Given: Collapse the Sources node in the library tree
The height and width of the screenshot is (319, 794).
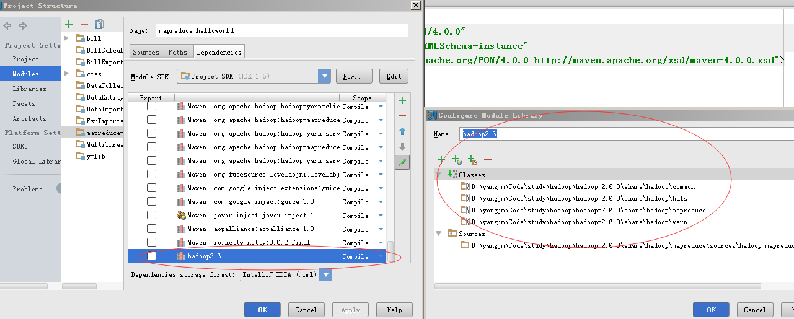Looking at the screenshot, I should click(439, 234).
